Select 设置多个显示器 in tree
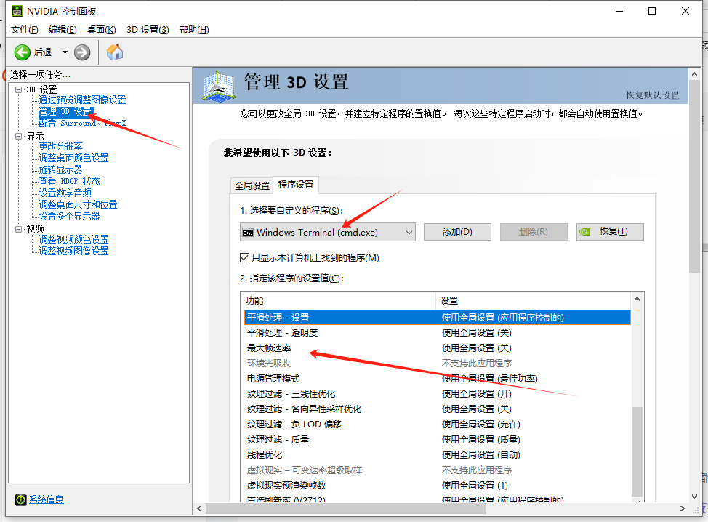 click(69, 217)
